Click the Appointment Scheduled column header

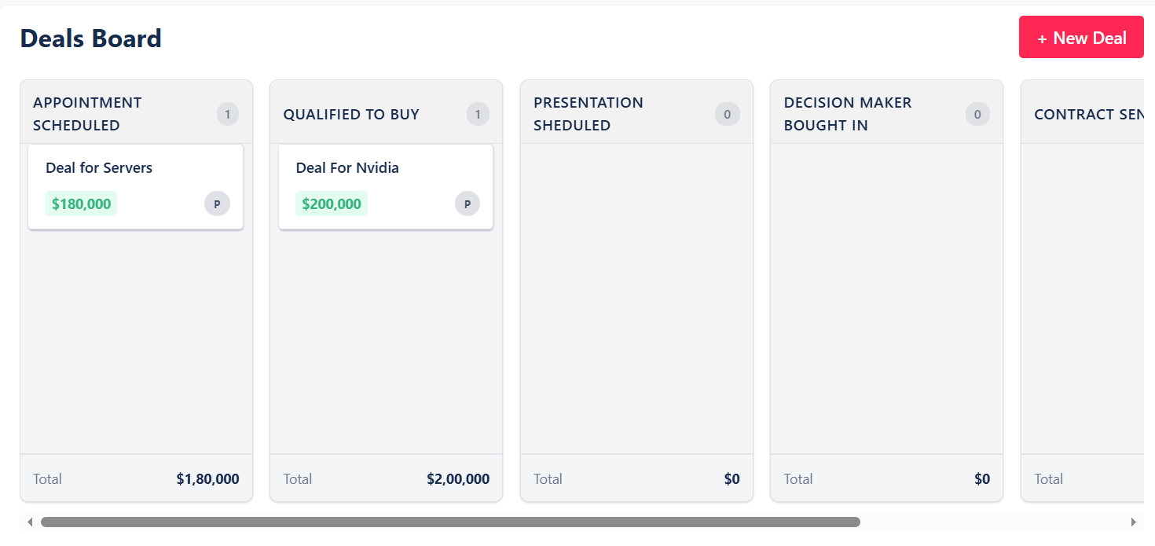pyautogui.click(x=87, y=114)
